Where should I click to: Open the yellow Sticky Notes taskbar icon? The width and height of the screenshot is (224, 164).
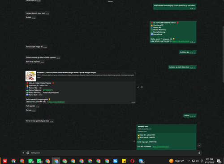124,161
